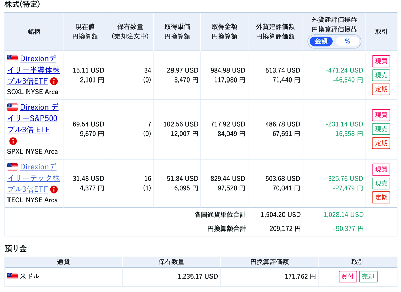Click the SOXL red info icon

pos(54,81)
